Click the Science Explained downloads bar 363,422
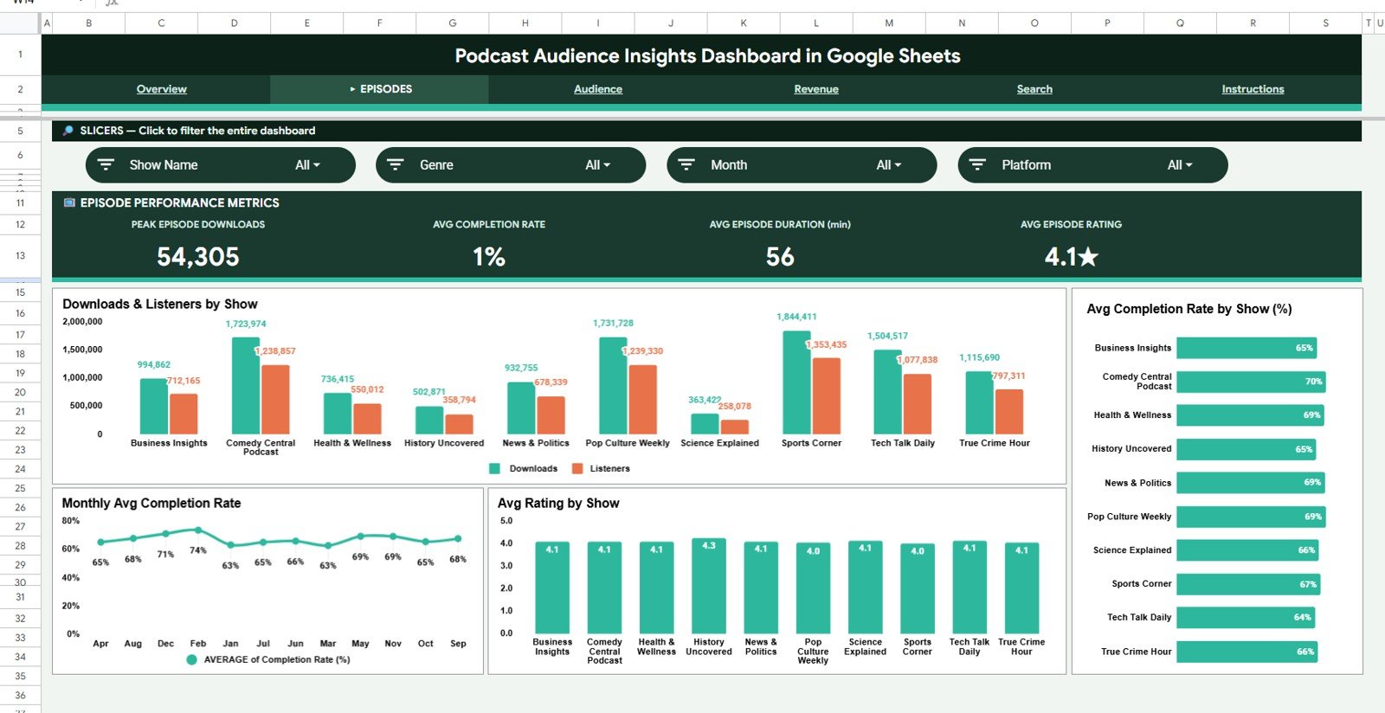 [705, 424]
